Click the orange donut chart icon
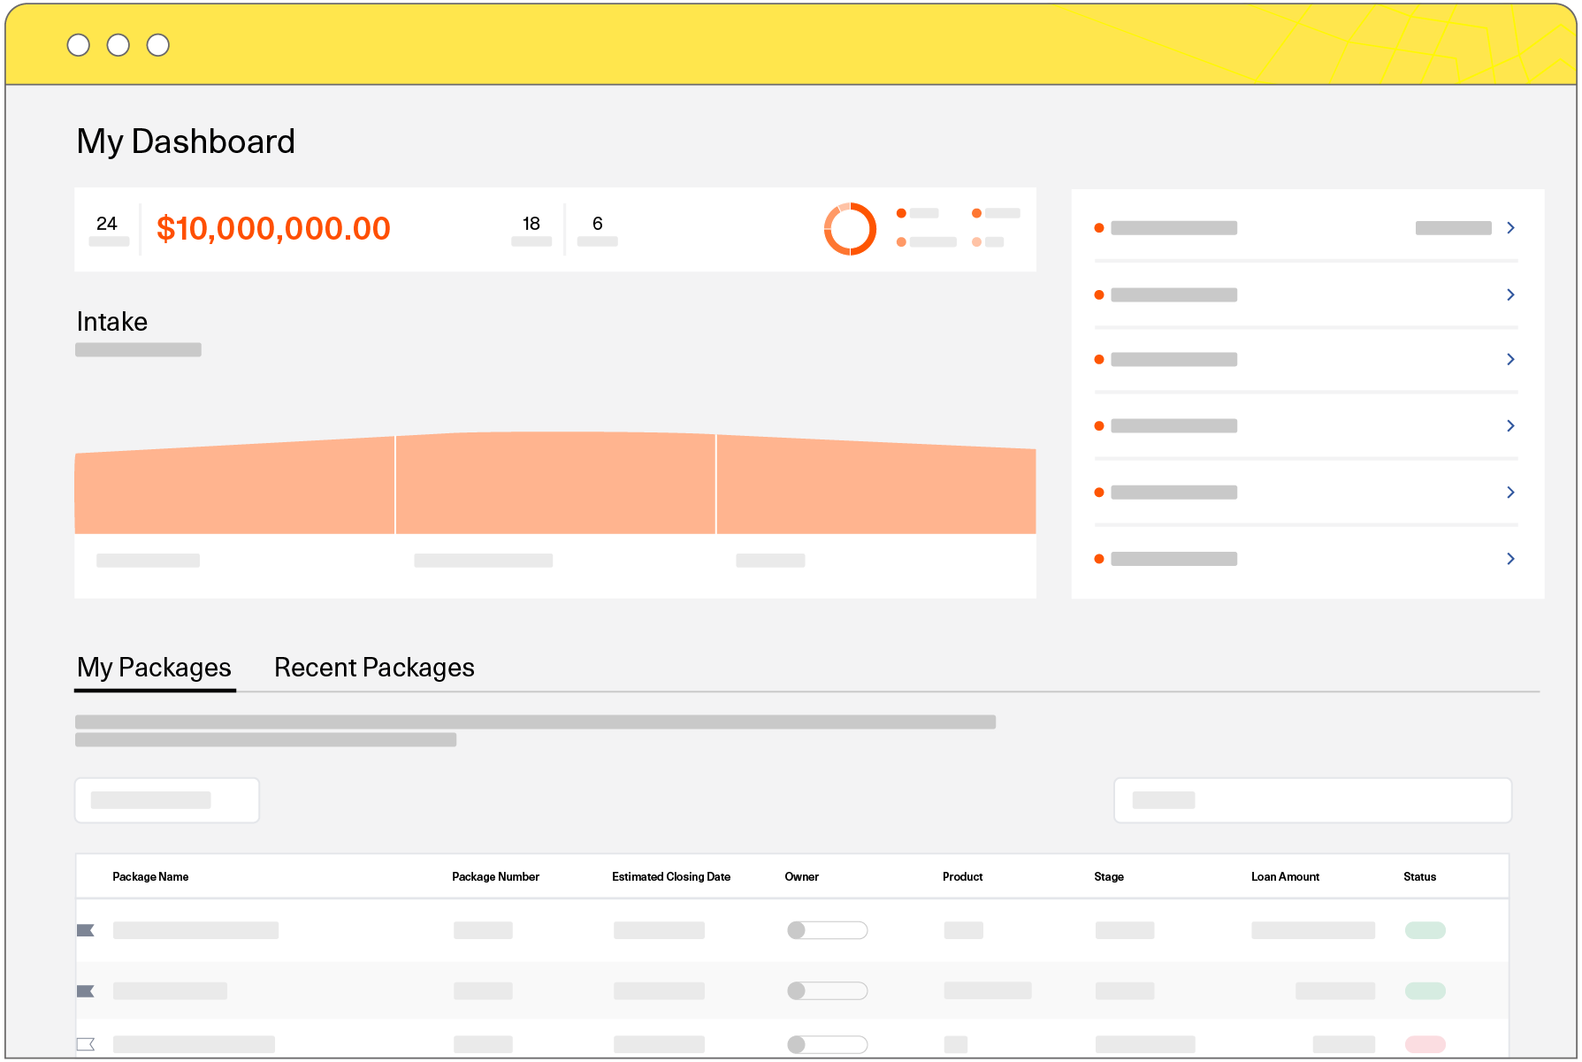 [x=850, y=229]
